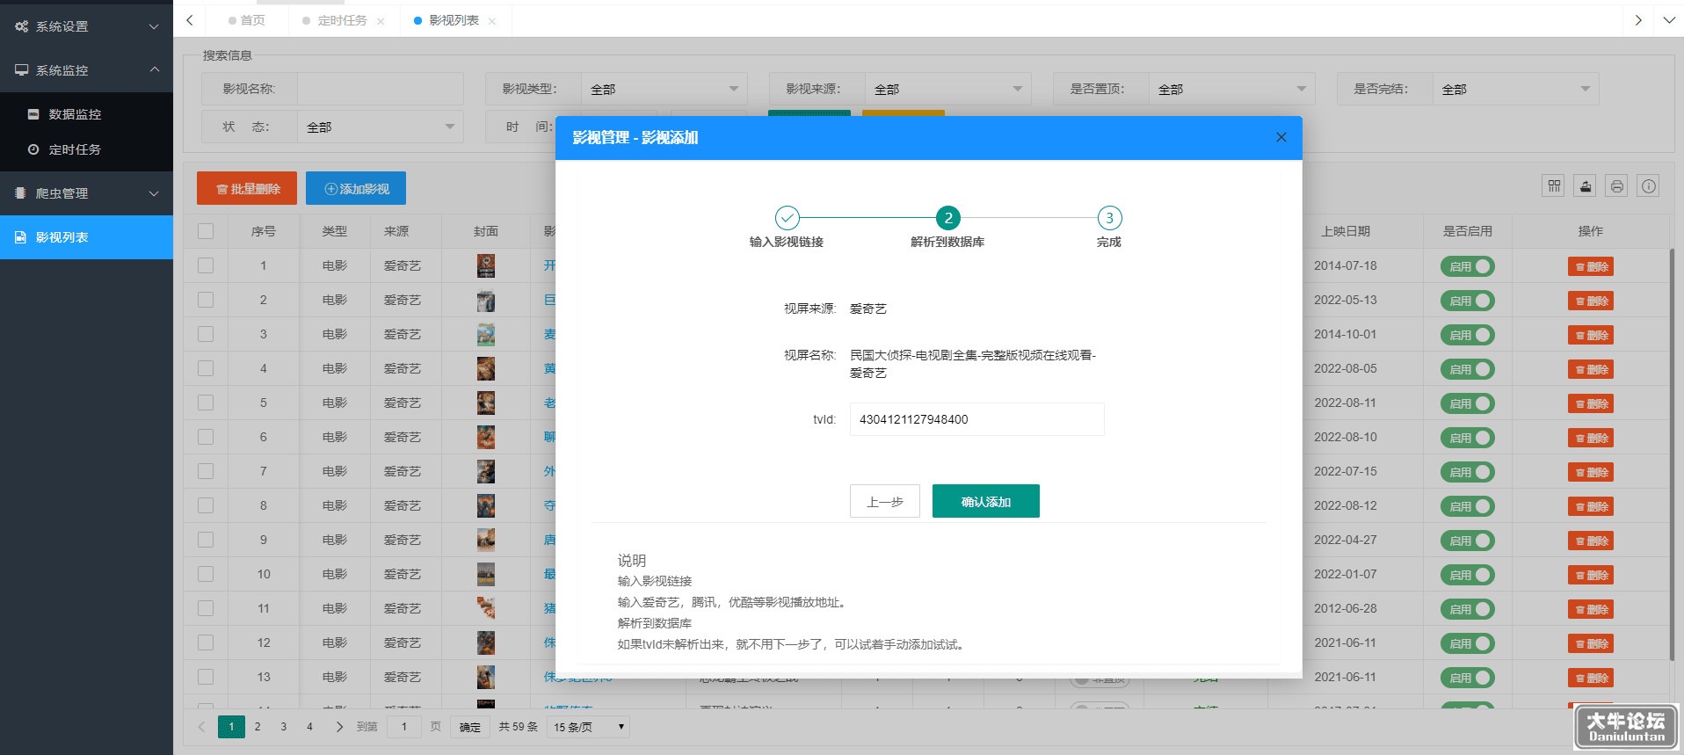Screen dimensions: 1684x755
Task: Tick the select-all checkbox in table header
Action: point(206,231)
